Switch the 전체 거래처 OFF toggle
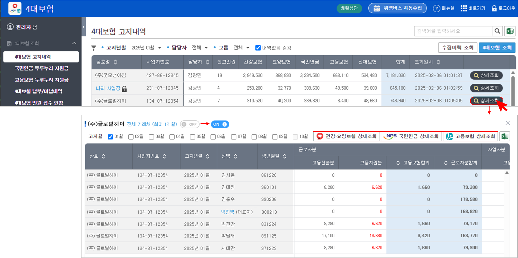Image resolution: width=518 pixels, height=258 pixels. point(190,124)
